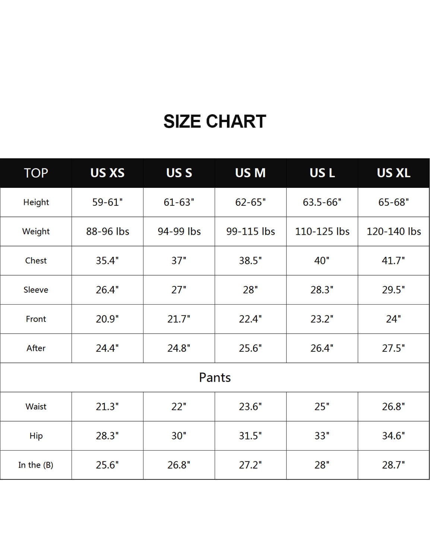Click the Weight row label
The image size is (430, 560).
pyautogui.click(x=36, y=231)
